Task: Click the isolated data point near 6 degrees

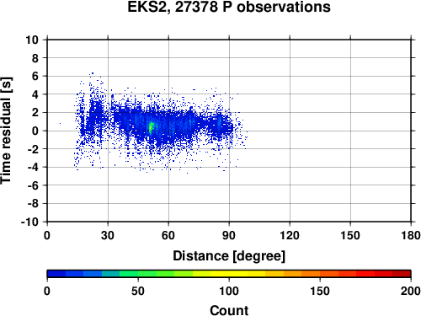Action: coord(60,123)
